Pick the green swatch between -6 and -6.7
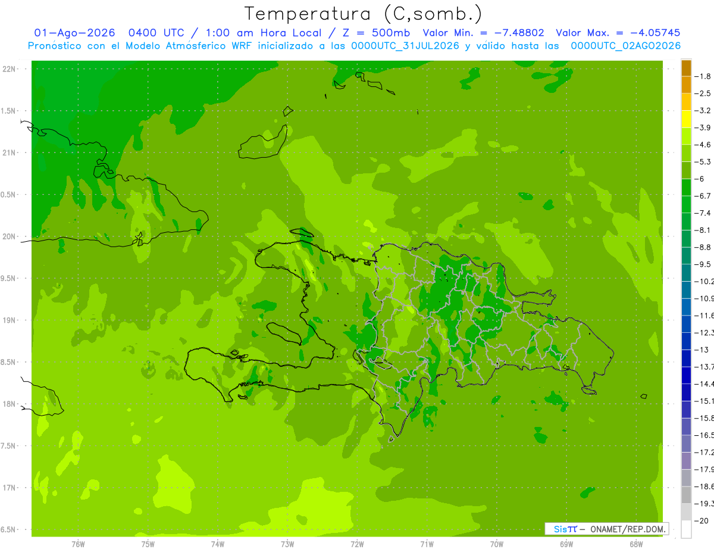The width and height of the screenshot is (714, 552). [686, 188]
